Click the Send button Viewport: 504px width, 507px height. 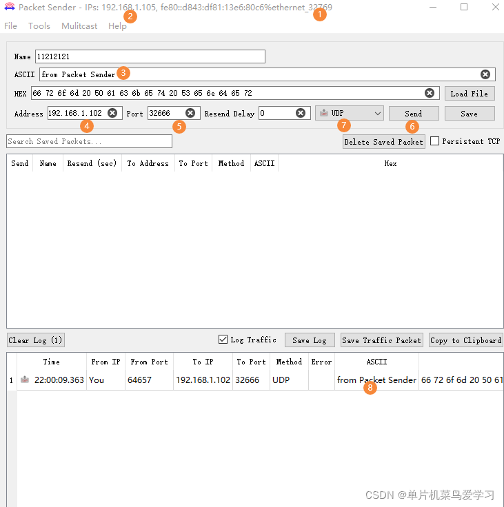pos(414,114)
